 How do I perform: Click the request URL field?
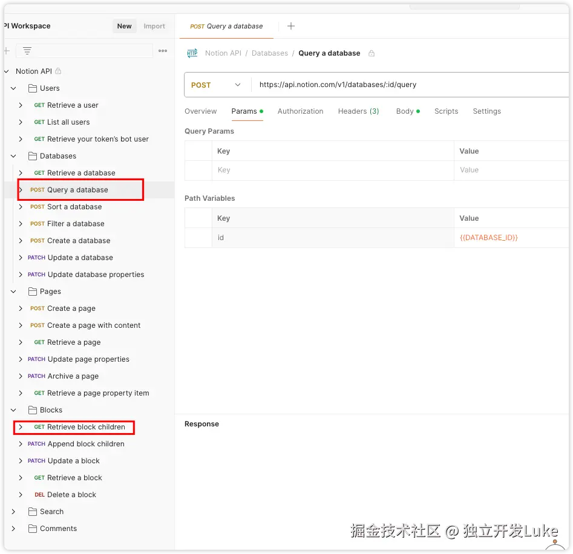tap(409, 85)
